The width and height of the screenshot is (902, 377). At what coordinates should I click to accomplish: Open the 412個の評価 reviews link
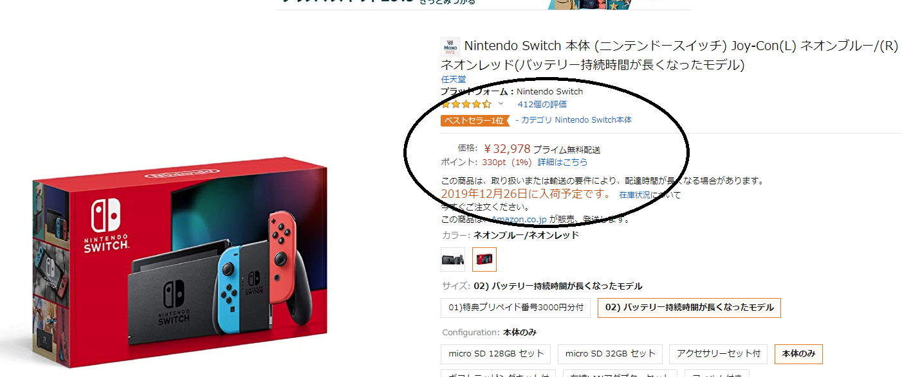coord(542,104)
